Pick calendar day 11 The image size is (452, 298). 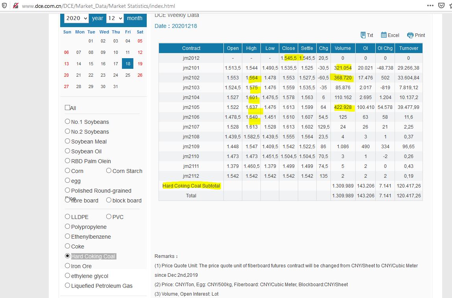click(128, 52)
